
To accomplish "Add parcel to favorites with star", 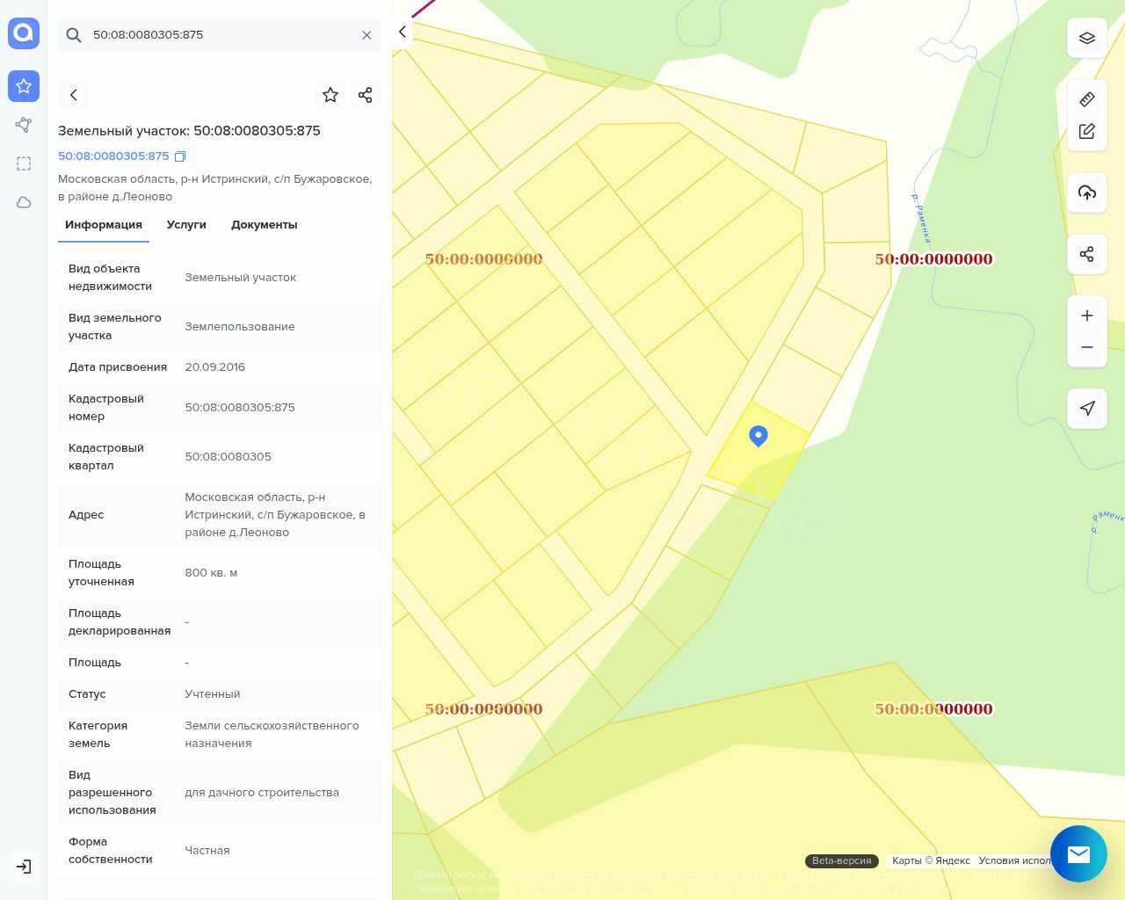I will [330, 95].
